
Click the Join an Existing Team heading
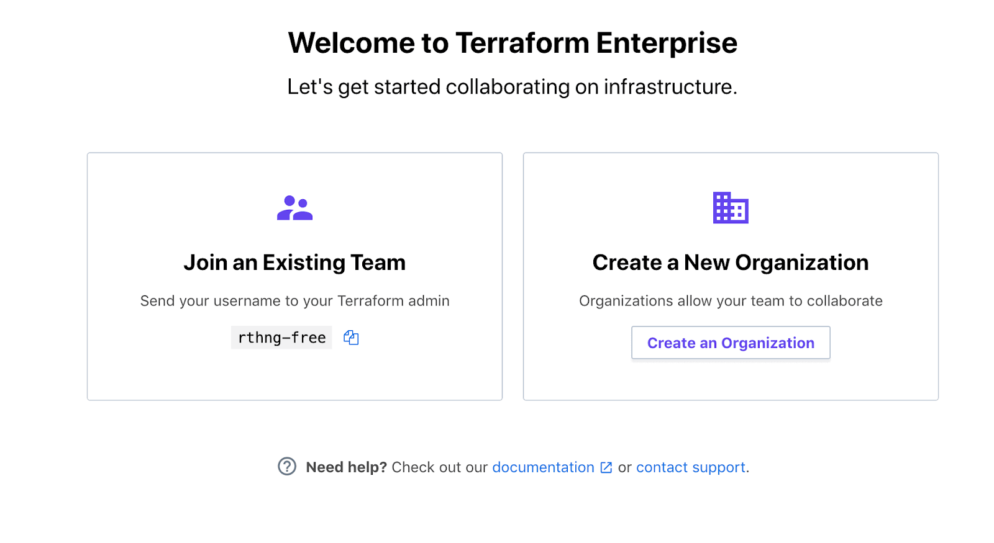[x=294, y=263]
